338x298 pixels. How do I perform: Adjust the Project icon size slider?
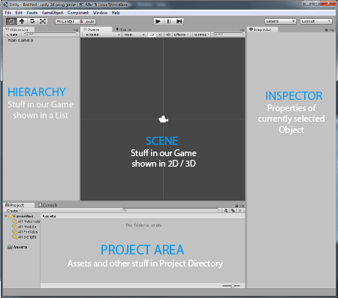(231, 286)
